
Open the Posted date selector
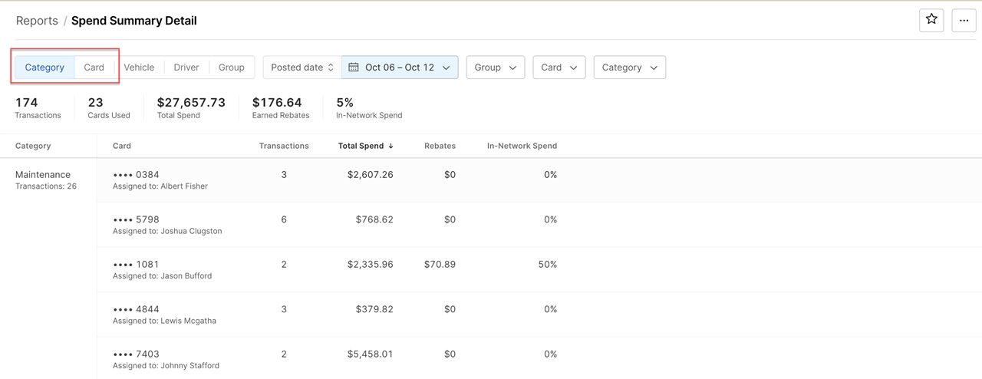(302, 68)
